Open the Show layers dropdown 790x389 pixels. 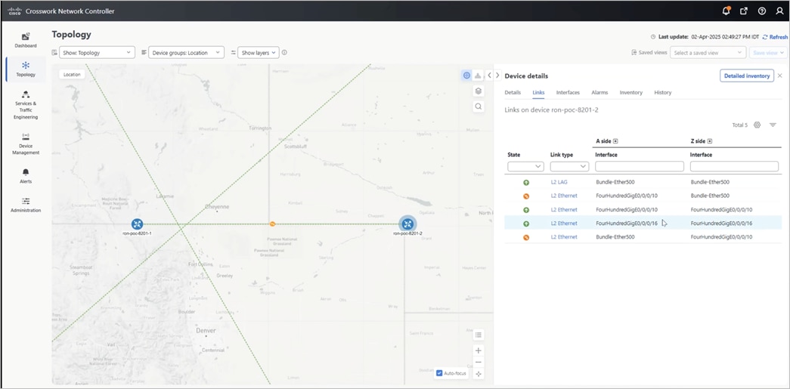click(x=258, y=52)
